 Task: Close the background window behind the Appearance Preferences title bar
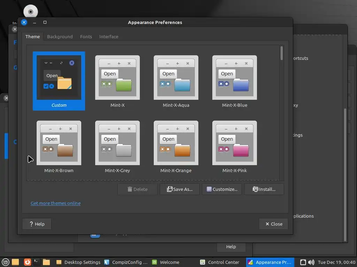15,29
